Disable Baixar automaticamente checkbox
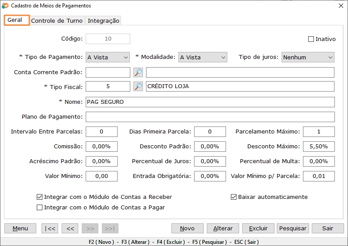The height and width of the screenshot is (246, 348). coord(233,197)
